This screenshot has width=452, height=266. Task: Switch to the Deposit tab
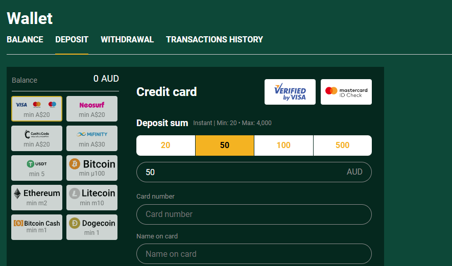pyautogui.click(x=72, y=39)
